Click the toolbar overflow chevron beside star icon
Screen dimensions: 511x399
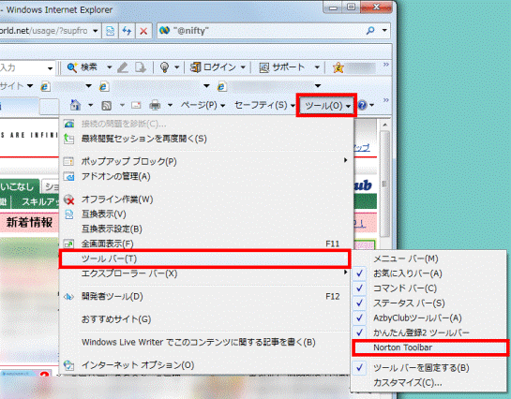386,65
